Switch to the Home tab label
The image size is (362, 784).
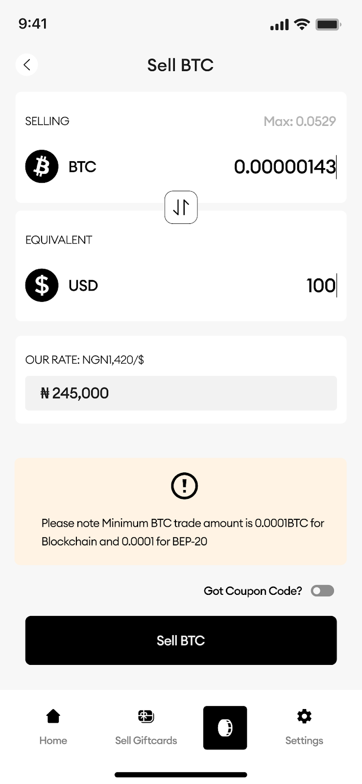[x=53, y=740]
